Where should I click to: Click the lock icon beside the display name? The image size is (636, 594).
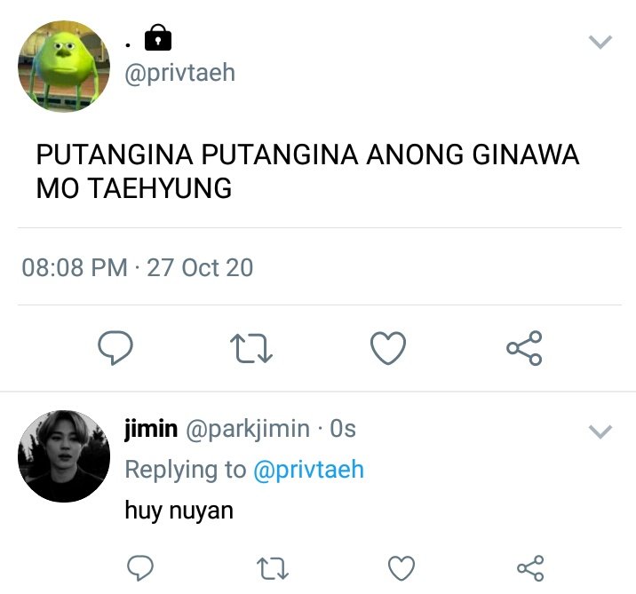click(x=158, y=37)
